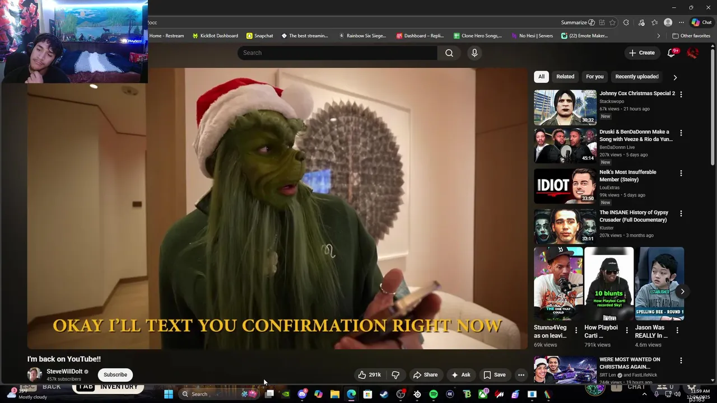The width and height of the screenshot is (717, 403).
Task: Click the Windows Start button
Action: point(169,394)
